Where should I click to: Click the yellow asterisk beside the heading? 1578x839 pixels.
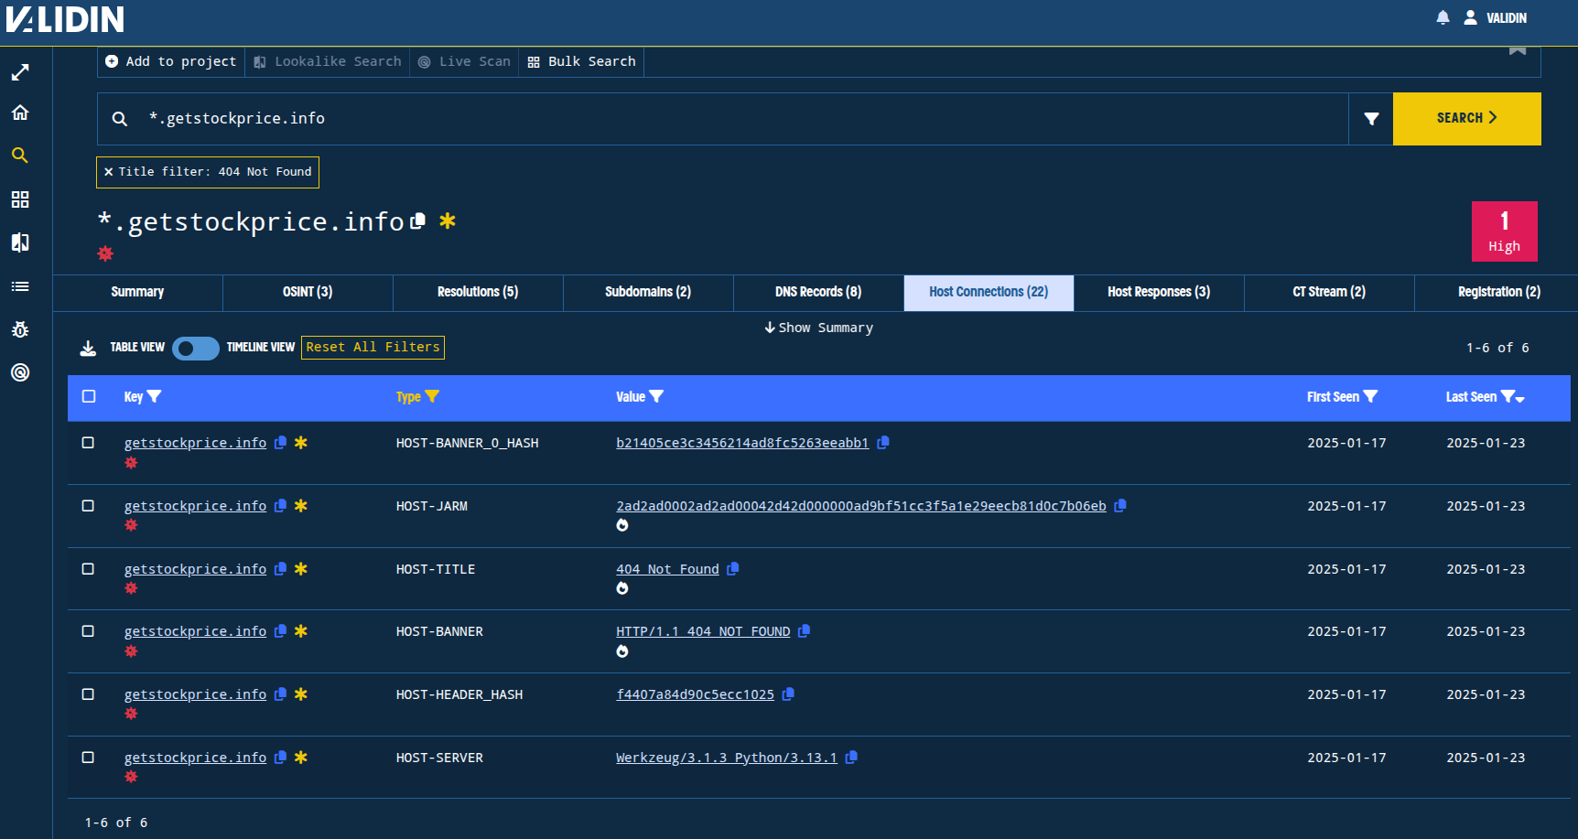[x=448, y=221]
